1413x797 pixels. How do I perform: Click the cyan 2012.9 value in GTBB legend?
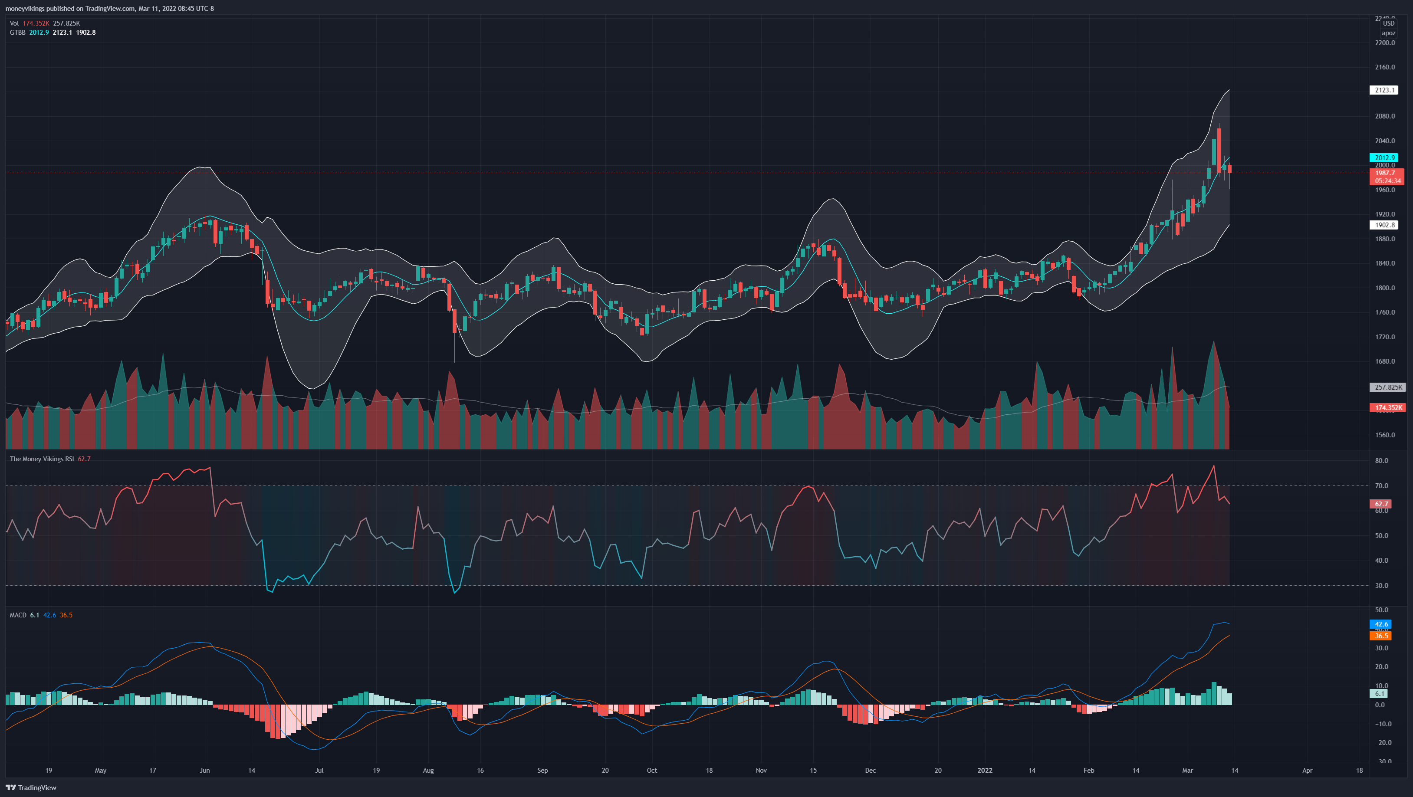(x=39, y=33)
